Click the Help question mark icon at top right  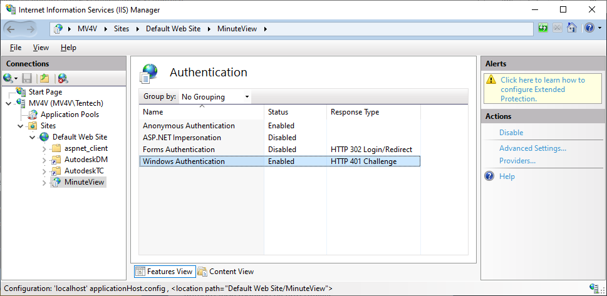pos(589,28)
